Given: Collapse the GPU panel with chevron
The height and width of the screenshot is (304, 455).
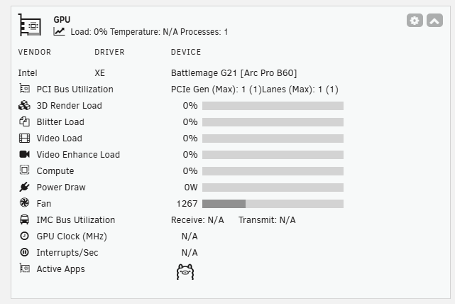Looking at the screenshot, I should pos(434,21).
